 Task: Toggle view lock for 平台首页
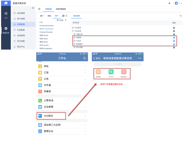174,28
